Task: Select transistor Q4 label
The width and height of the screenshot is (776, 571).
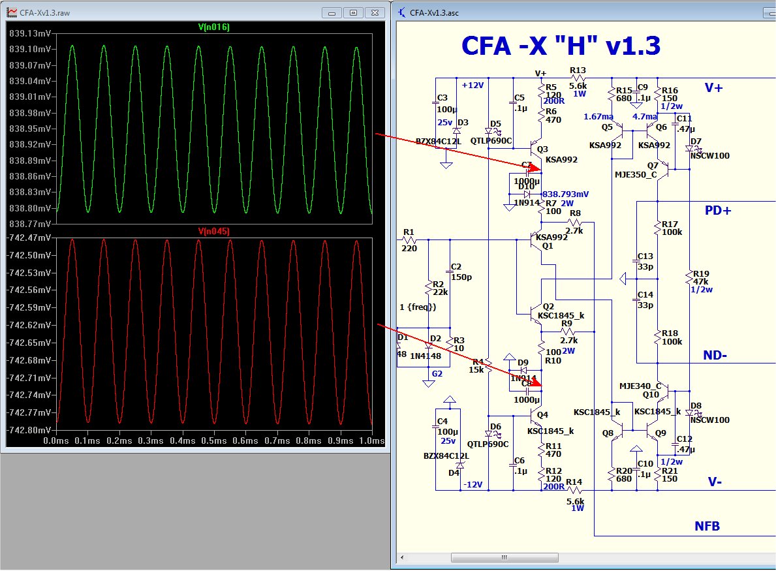Action: point(542,414)
